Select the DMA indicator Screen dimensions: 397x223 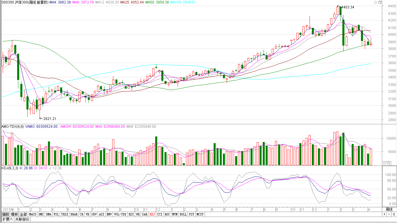tap(49, 214)
